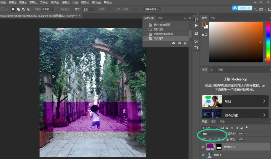Open the 滤镜 menu
The width and height of the screenshot is (271, 159).
pyautogui.click(x=65, y=3)
